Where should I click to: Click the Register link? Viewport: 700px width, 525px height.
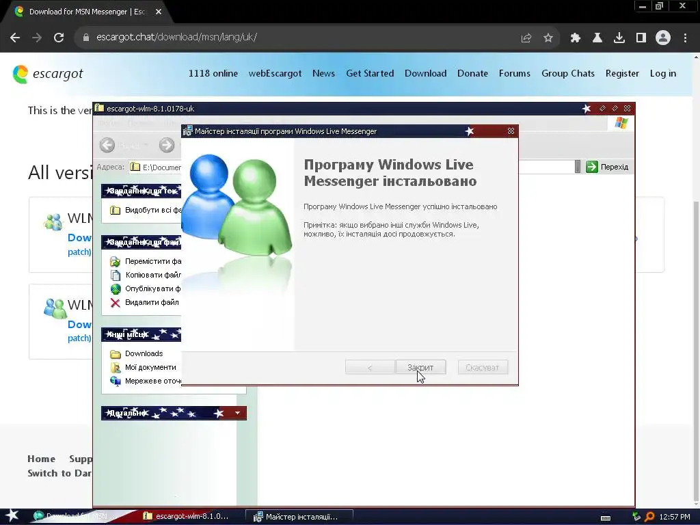pyautogui.click(x=622, y=73)
